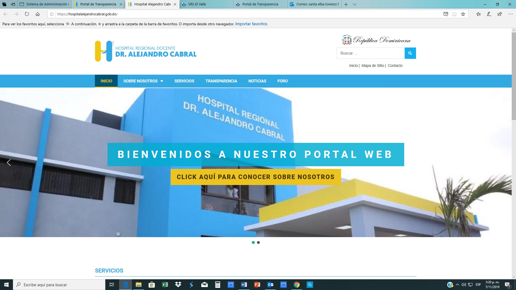The height and width of the screenshot is (290, 516).
Task: Open File Explorer from the taskbar
Action: 138,285
